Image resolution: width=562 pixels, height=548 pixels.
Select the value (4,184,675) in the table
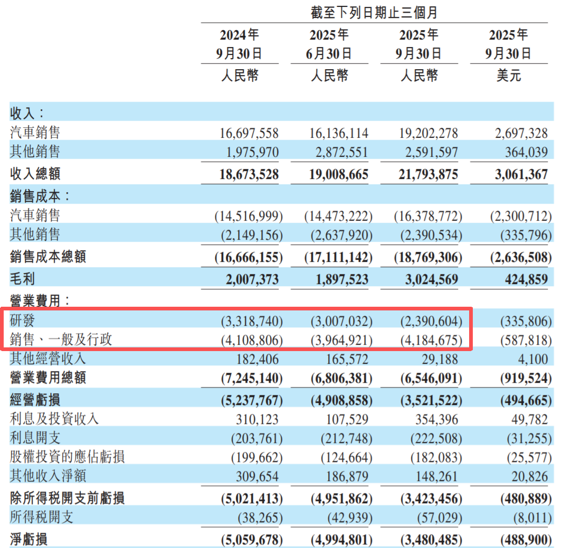(428, 341)
